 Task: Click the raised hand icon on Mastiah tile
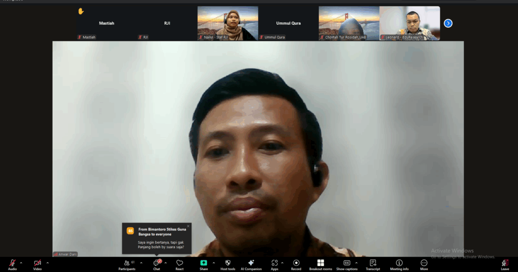tap(81, 11)
